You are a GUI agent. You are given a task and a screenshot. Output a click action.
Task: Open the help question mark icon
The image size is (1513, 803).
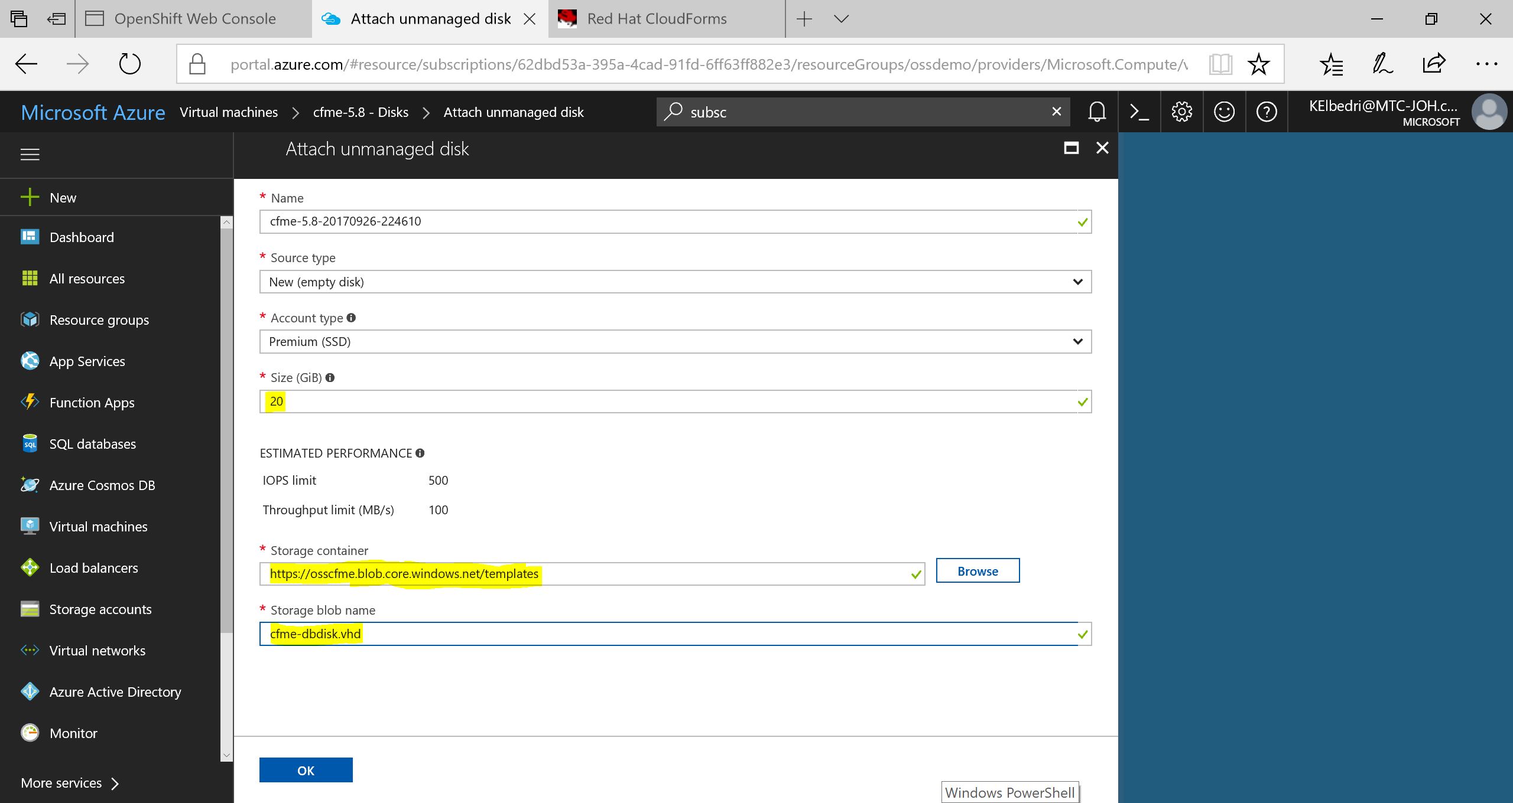click(1267, 112)
